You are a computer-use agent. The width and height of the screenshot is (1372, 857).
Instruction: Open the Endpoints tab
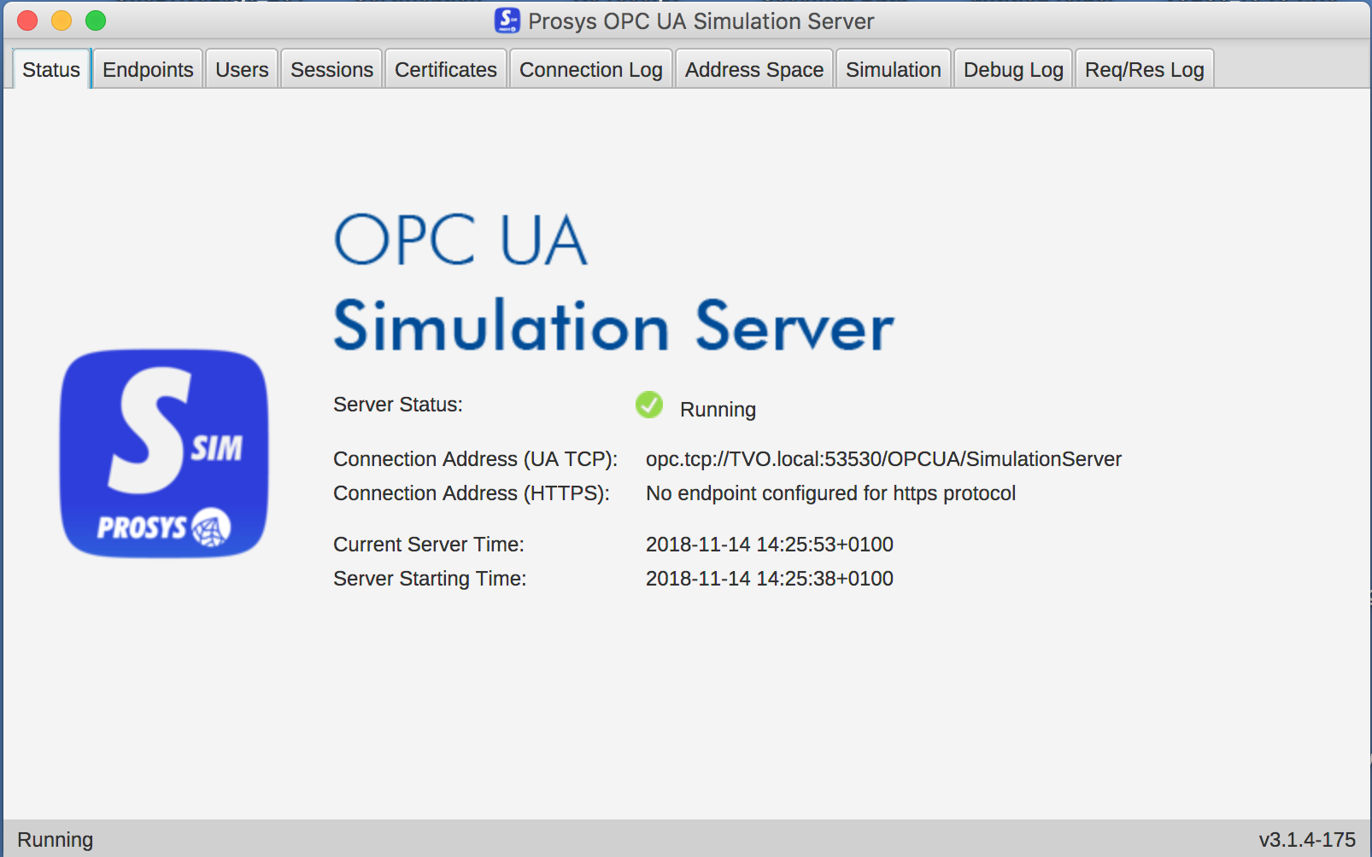[148, 69]
